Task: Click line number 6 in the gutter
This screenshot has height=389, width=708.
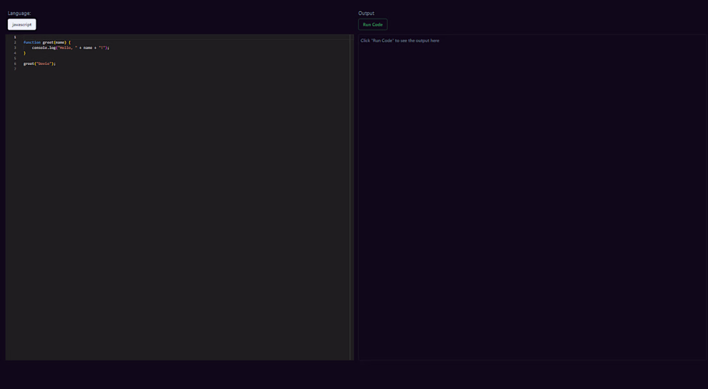Action: pyautogui.click(x=15, y=64)
